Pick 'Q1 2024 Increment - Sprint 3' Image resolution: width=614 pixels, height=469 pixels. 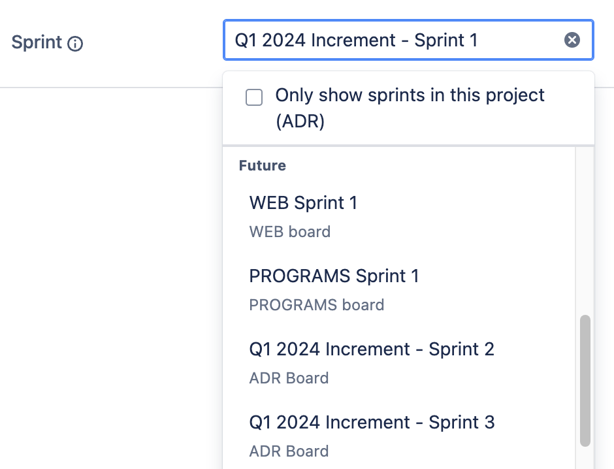(372, 423)
